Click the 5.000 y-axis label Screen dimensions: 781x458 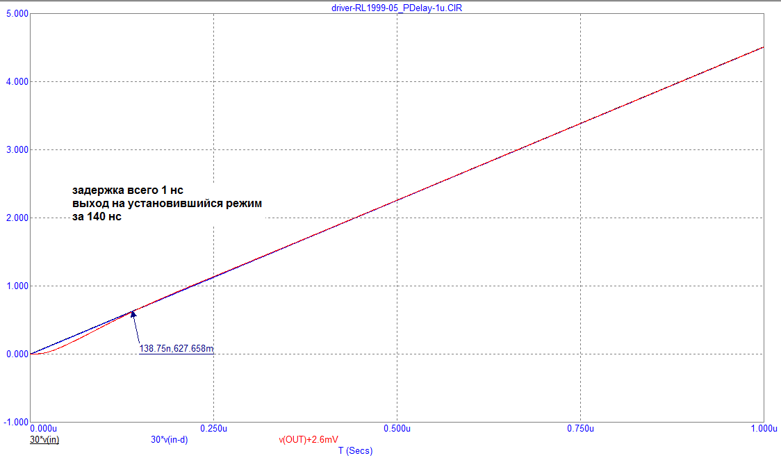(17, 13)
